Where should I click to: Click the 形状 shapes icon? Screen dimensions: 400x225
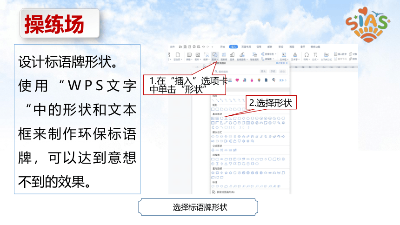click(x=215, y=55)
